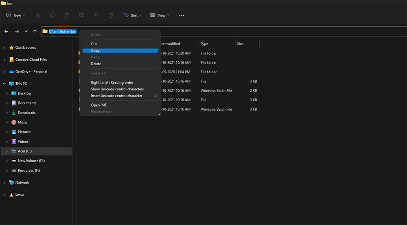Click the Cut scissors toolbar icon
The height and width of the screenshot is (225, 407).
click(38, 15)
